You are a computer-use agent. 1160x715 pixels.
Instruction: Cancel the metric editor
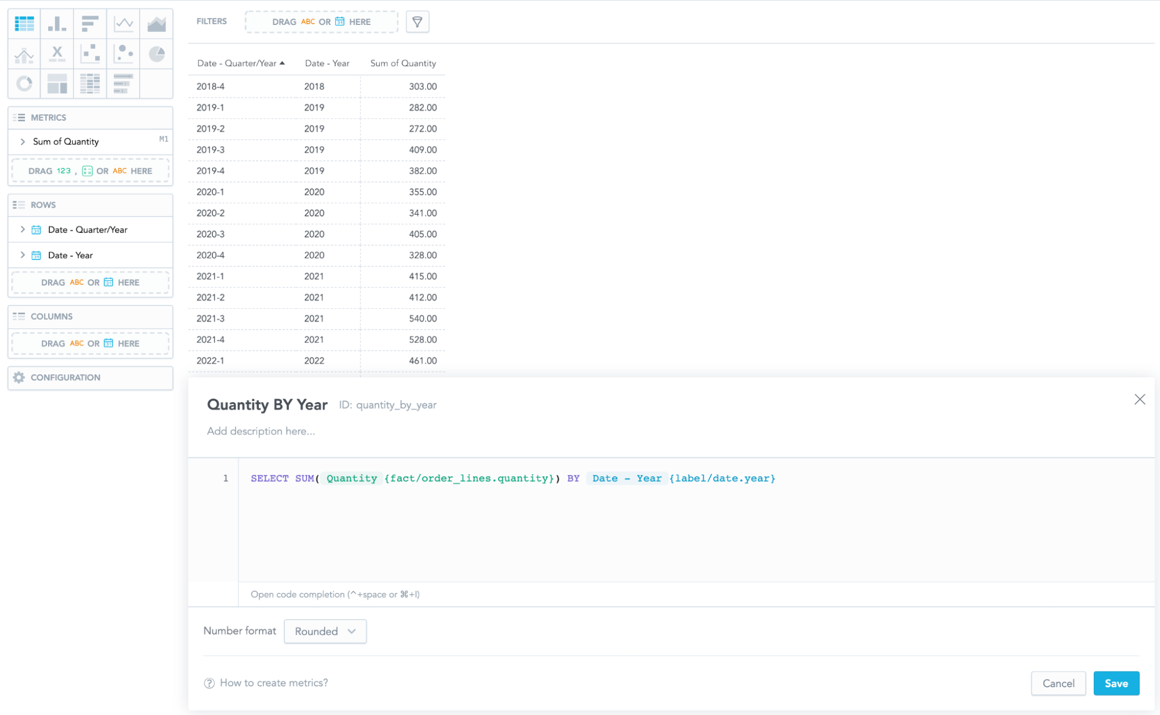tap(1058, 684)
